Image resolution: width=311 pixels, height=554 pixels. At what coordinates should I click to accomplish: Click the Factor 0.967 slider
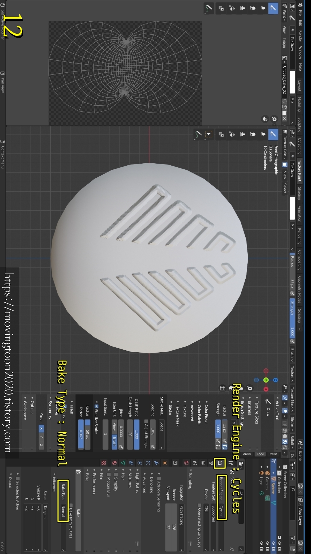coord(81,434)
